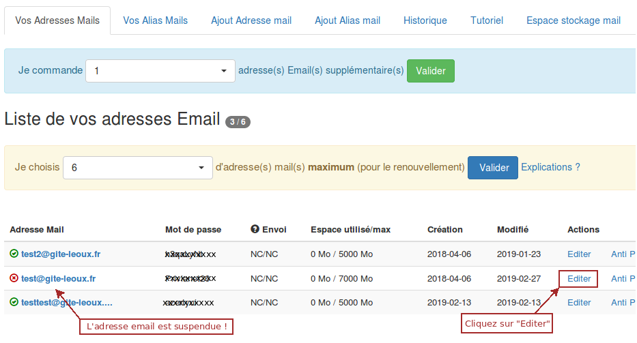Open the Tutoriel tab
This screenshot has width=637, height=343.
tap(487, 20)
